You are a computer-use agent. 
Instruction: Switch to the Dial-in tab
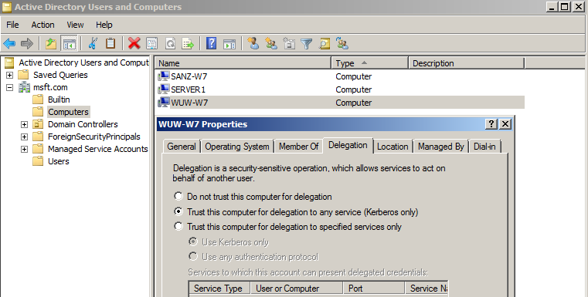point(484,147)
